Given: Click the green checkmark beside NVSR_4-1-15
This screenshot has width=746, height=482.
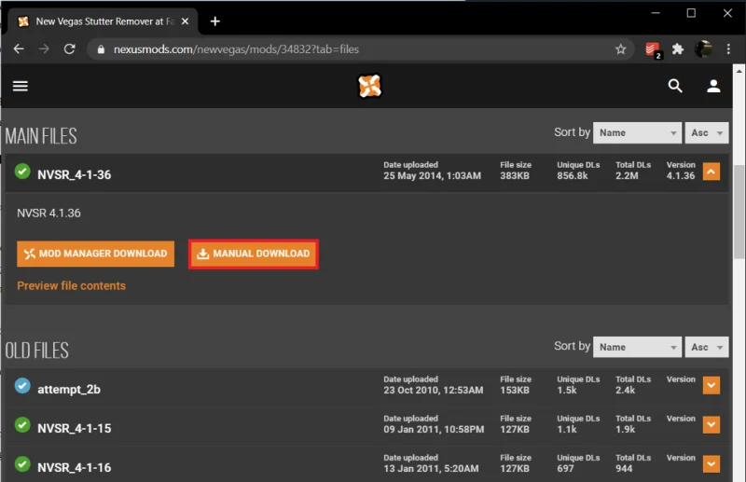Looking at the screenshot, I should click(x=22, y=425).
